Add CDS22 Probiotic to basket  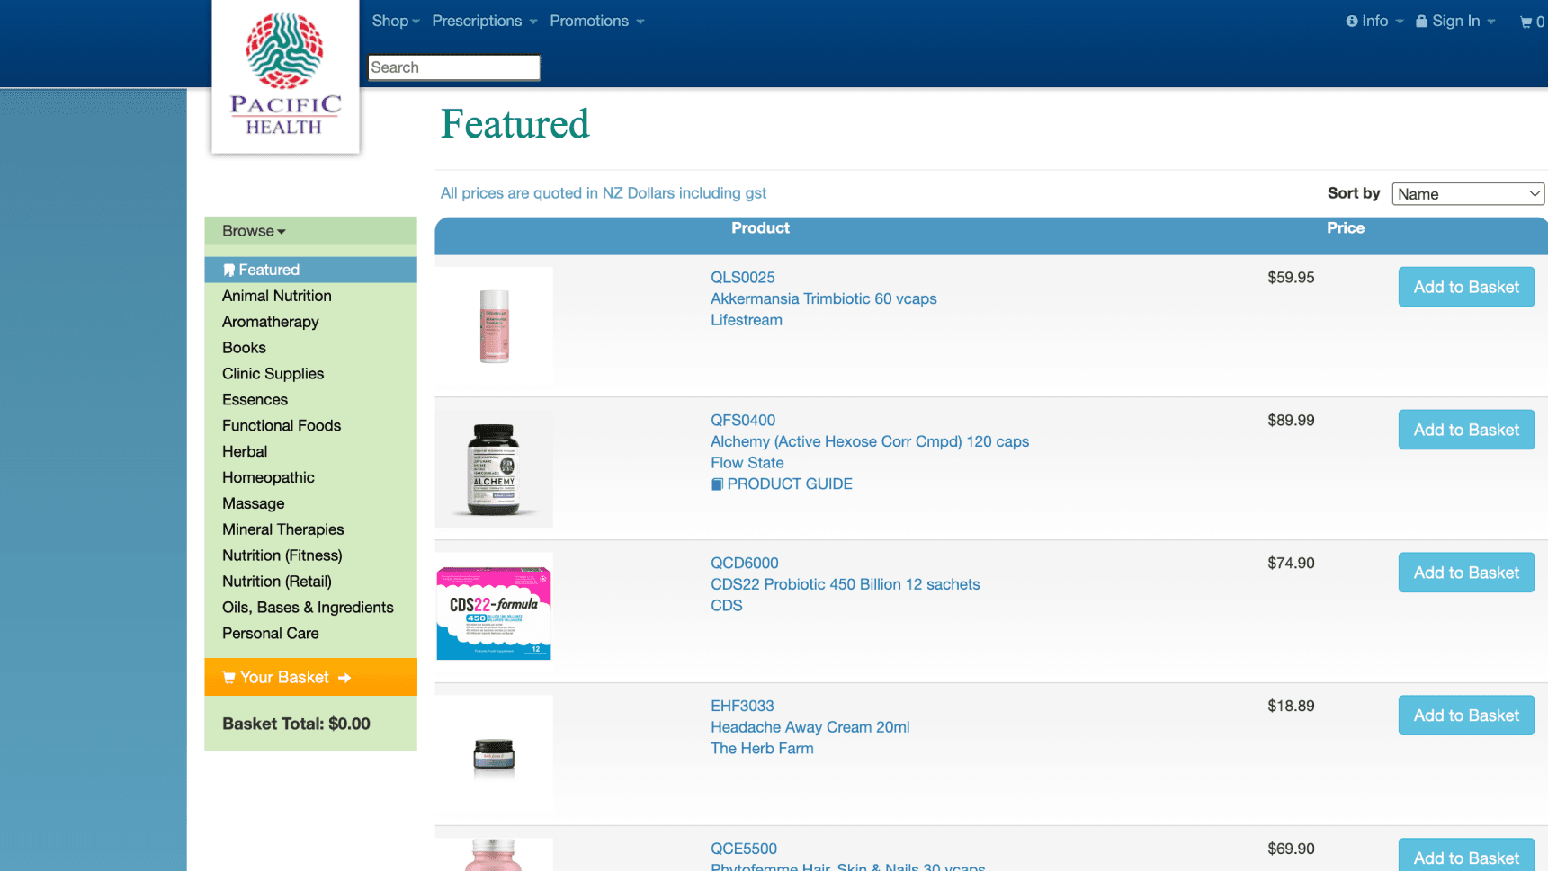tap(1466, 573)
